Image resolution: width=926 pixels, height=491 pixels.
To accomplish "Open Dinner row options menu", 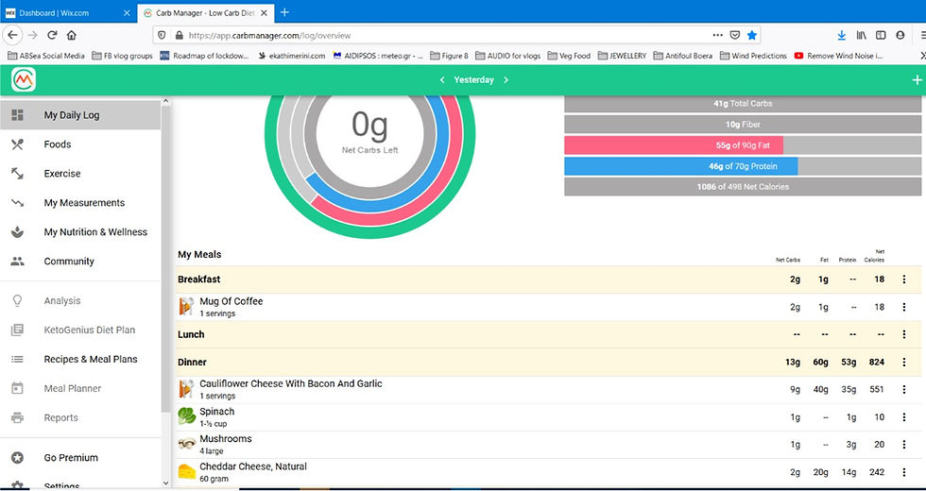I will (x=904, y=362).
